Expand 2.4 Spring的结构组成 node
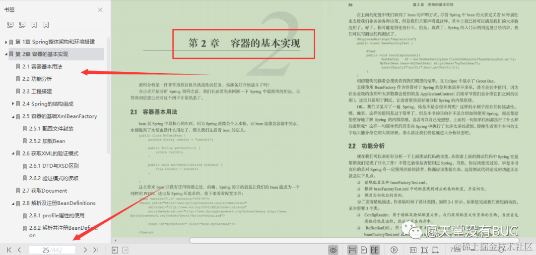The height and width of the screenshot is (255, 536). point(12,103)
